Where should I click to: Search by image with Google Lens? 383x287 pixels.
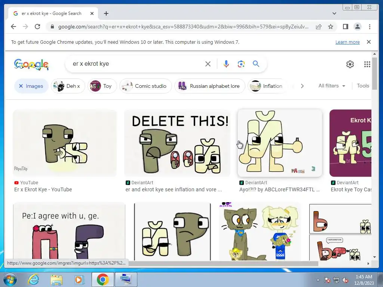coord(241,64)
